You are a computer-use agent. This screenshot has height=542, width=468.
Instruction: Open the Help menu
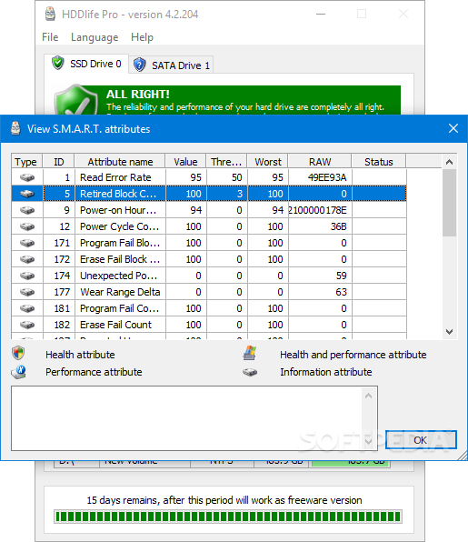142,37
